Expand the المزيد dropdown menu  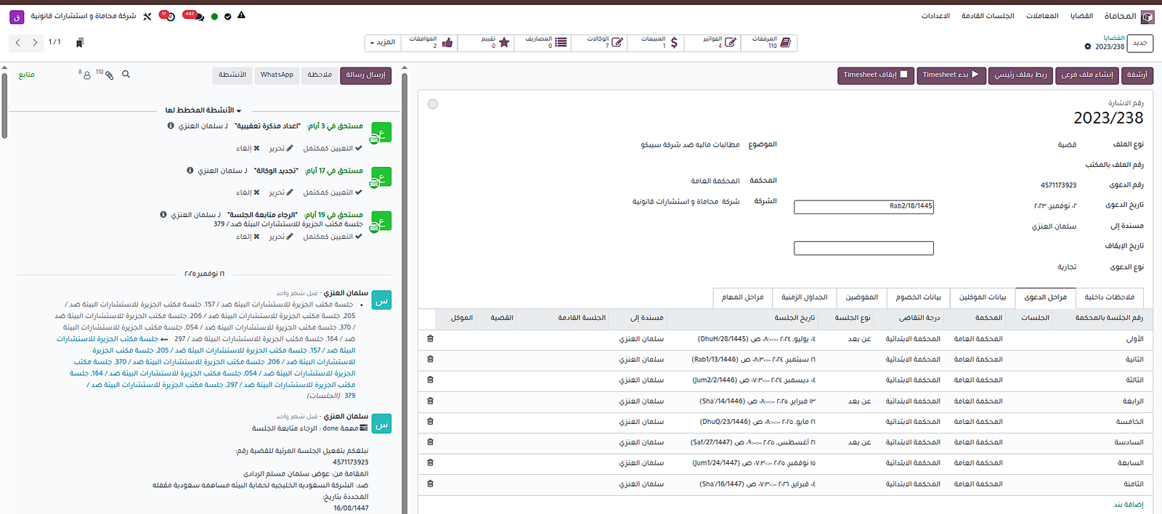(x=382, y=43)
